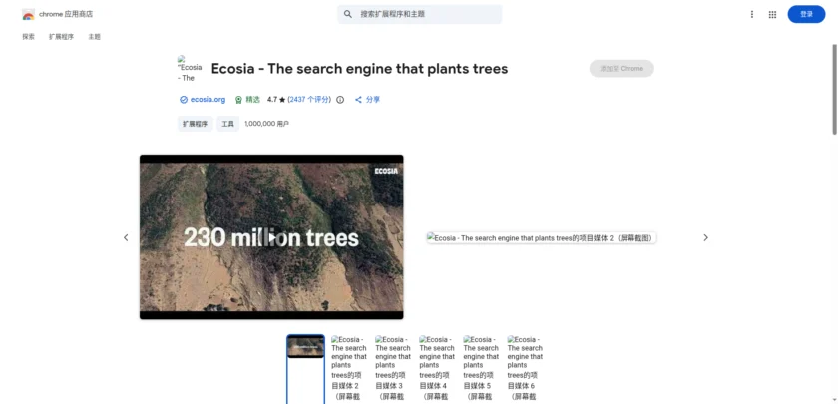Select the 项目媒体 6 thumbnail
Screen dimensions: 838x404
525,369
